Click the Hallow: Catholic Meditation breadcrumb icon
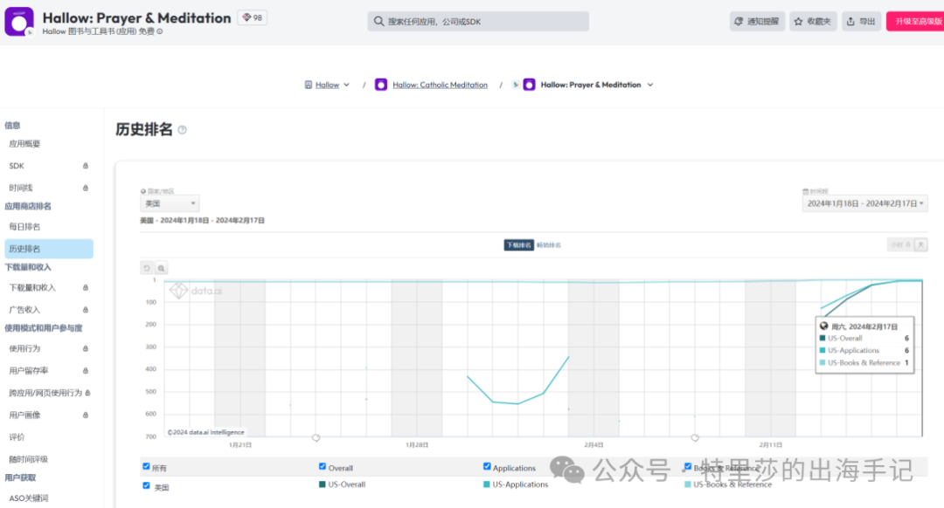 click(381, 85)
